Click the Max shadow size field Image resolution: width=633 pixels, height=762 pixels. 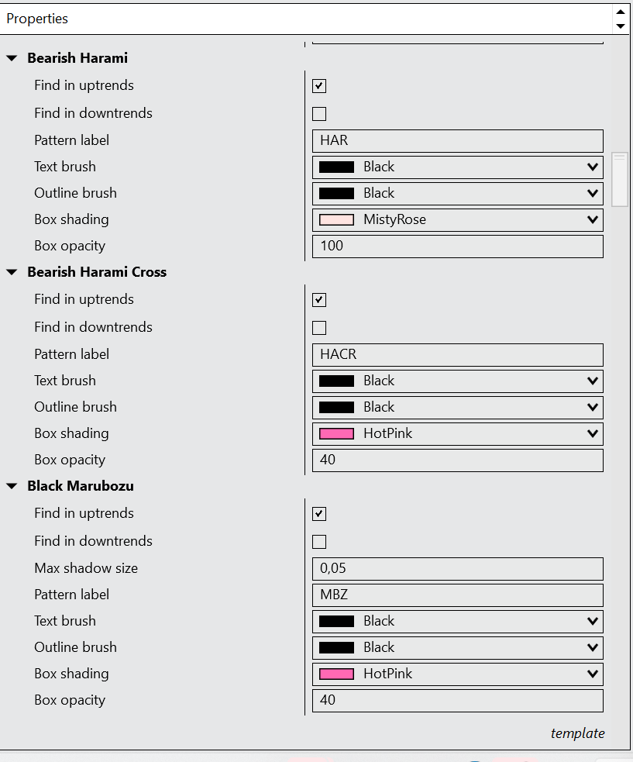[457, 568]
